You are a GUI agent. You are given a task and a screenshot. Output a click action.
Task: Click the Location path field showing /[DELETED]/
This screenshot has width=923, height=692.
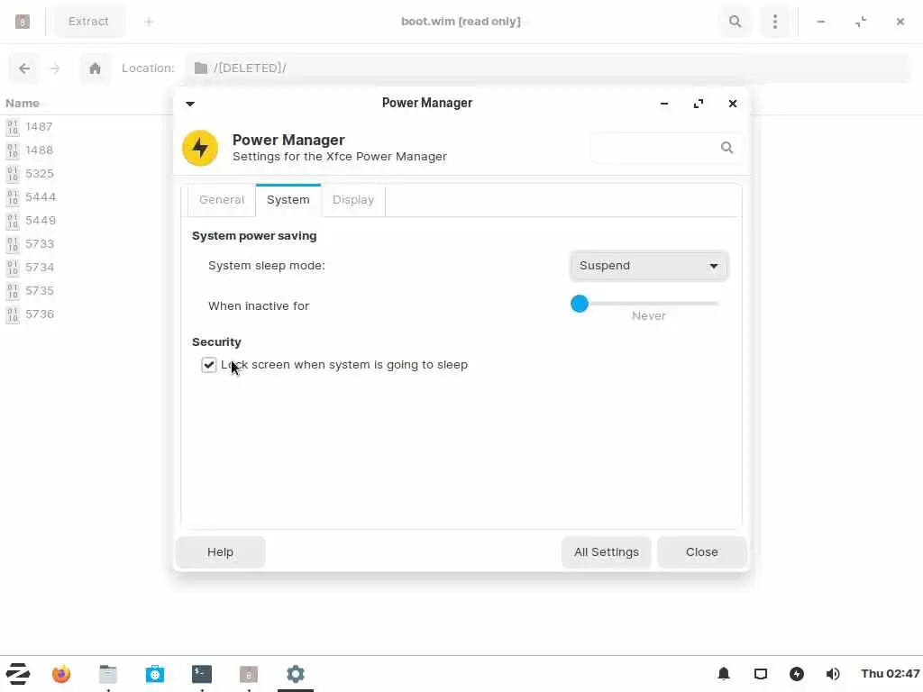pos(547,68)
